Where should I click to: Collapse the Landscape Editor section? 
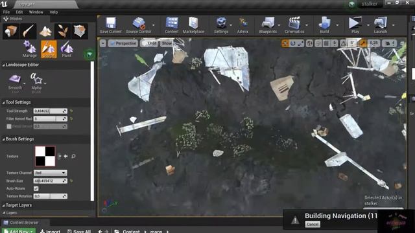(x=3, y=65)
